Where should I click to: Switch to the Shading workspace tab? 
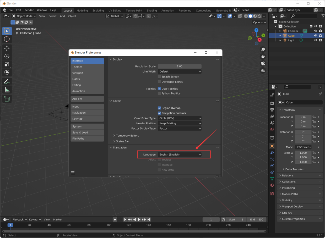click(152, 10)
